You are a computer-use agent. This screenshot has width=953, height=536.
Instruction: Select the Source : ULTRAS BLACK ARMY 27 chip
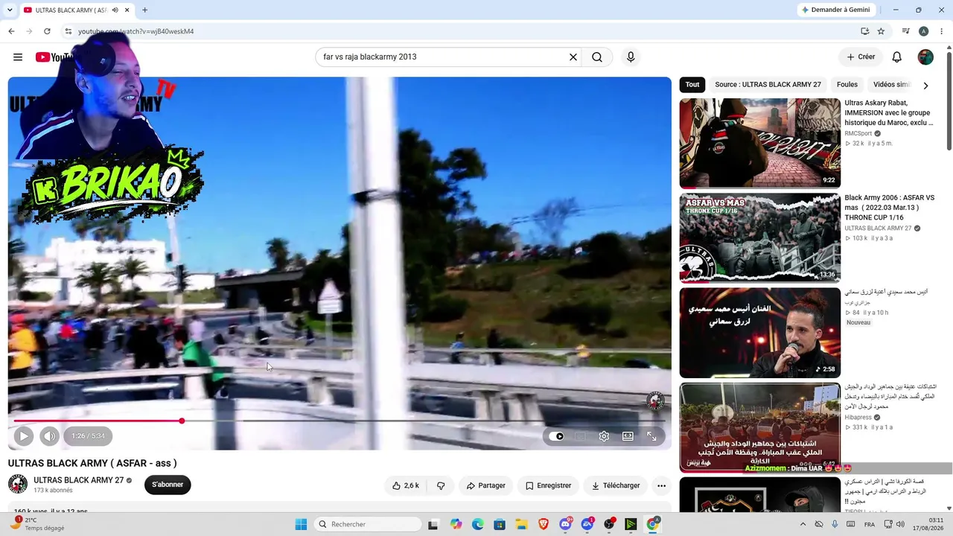click(x=768, y=85)
